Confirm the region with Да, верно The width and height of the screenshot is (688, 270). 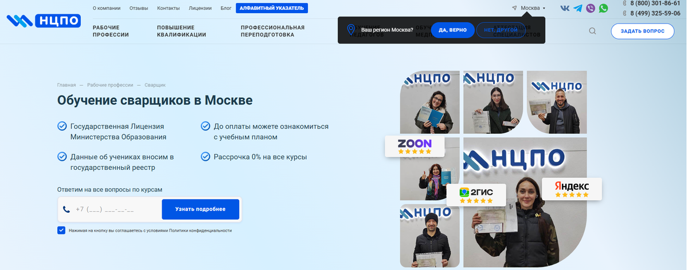pyautogui.click(x=452, y=30)
